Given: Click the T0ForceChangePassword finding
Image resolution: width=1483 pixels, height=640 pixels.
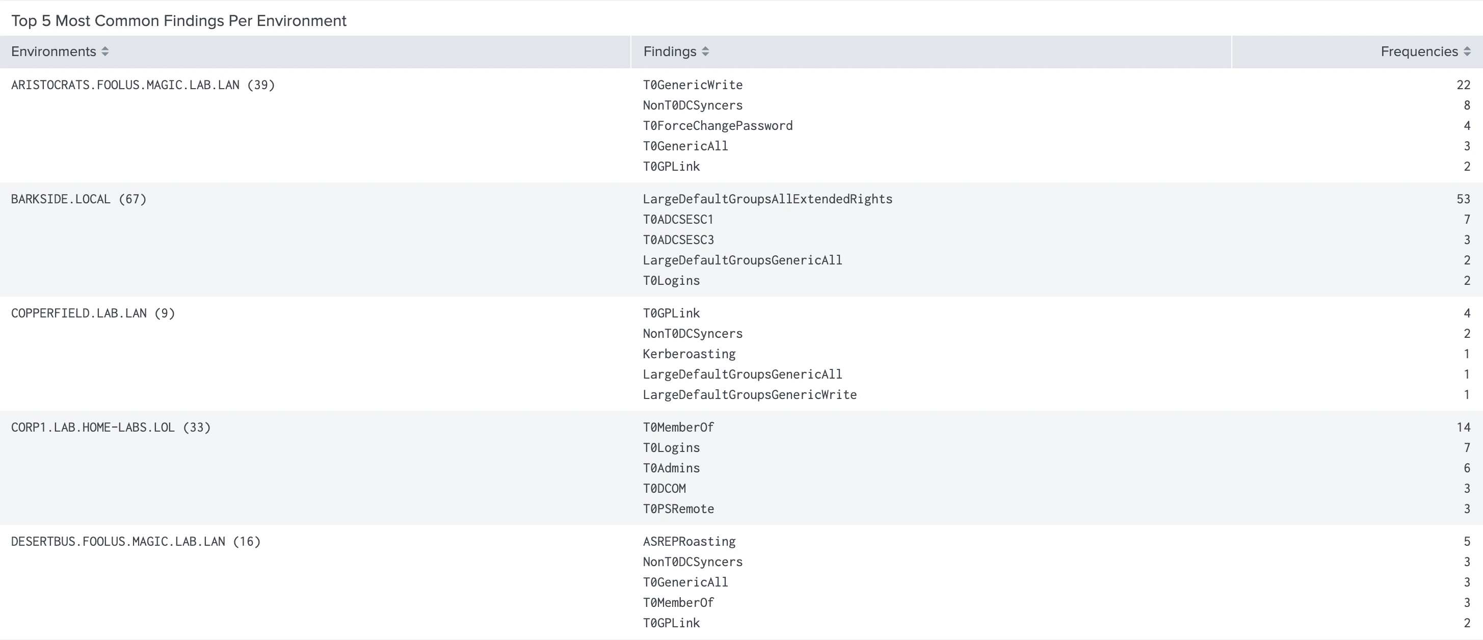Looking at the screenshot, I should pos(718,125).
